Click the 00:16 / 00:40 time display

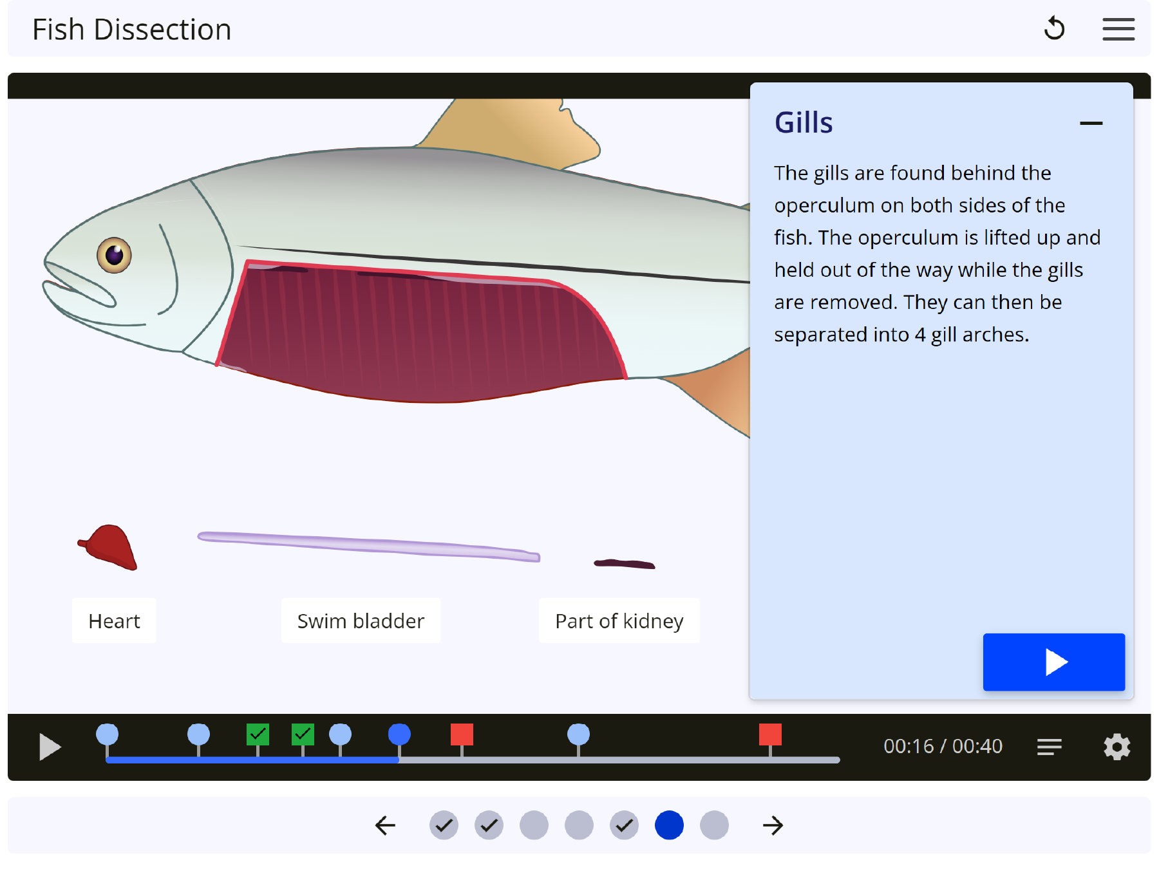tap(943, 746)
